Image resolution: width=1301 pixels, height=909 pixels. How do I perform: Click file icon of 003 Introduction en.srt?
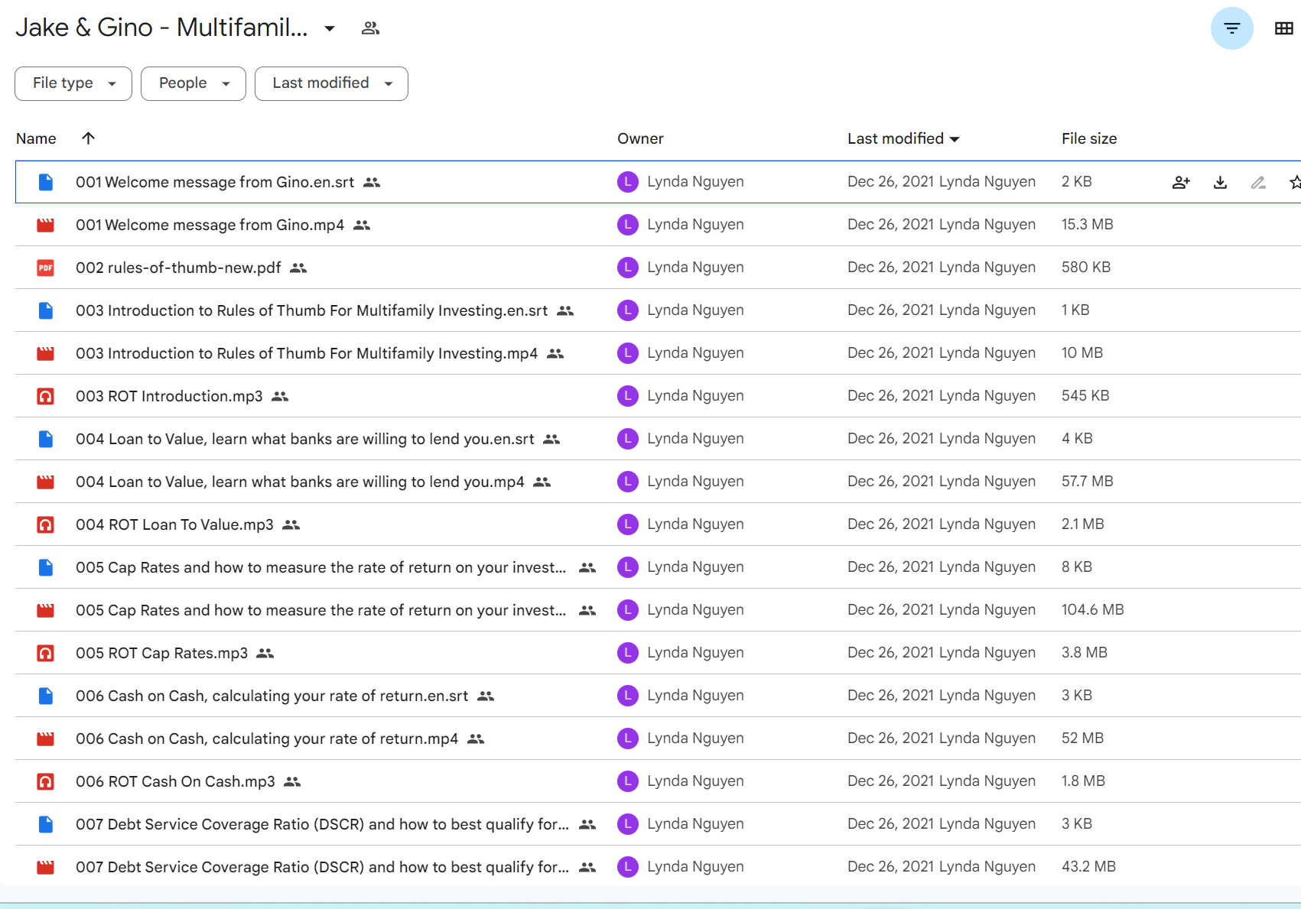pyautogui.click(x=46, y=310)
